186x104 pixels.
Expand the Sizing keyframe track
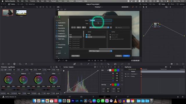(x=130, y=76)
